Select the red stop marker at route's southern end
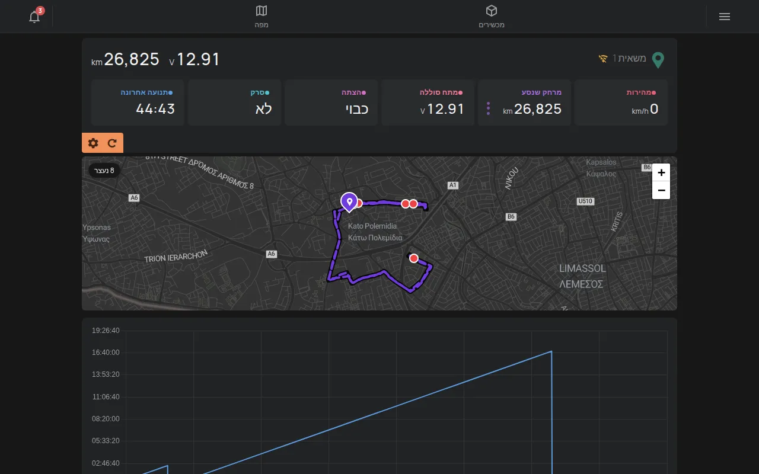Screen dimensions: 759x474 pos(414,258)
